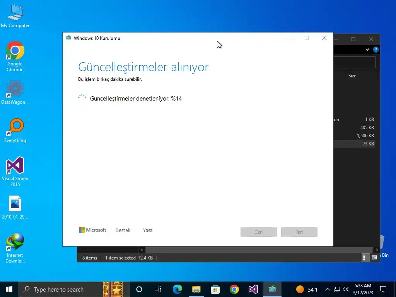Image resolution: width=396 pixels, height=297 pixels.
Task: Open the volume tray icon
Action: coord(346,289)
